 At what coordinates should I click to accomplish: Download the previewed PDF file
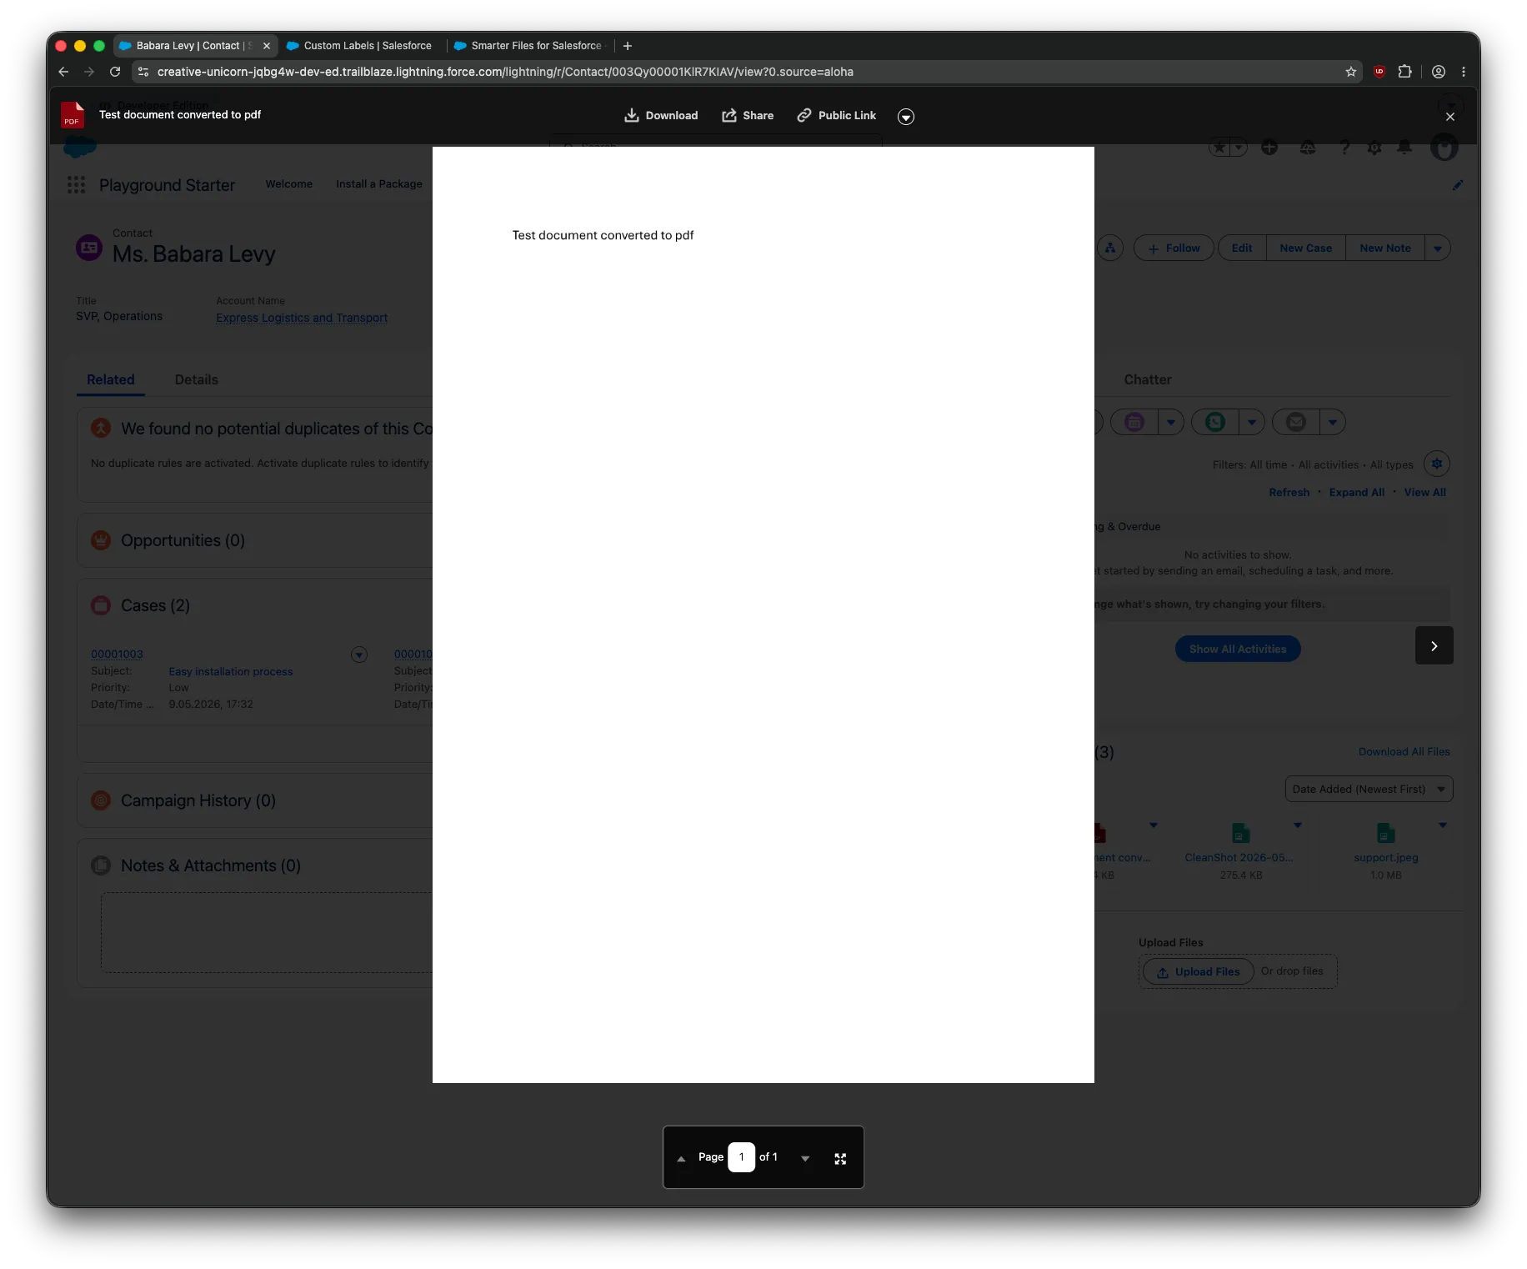(661, 116)
